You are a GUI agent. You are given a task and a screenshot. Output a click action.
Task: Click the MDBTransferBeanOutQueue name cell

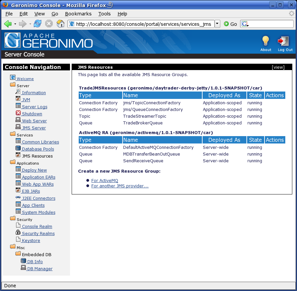(152, 154)
